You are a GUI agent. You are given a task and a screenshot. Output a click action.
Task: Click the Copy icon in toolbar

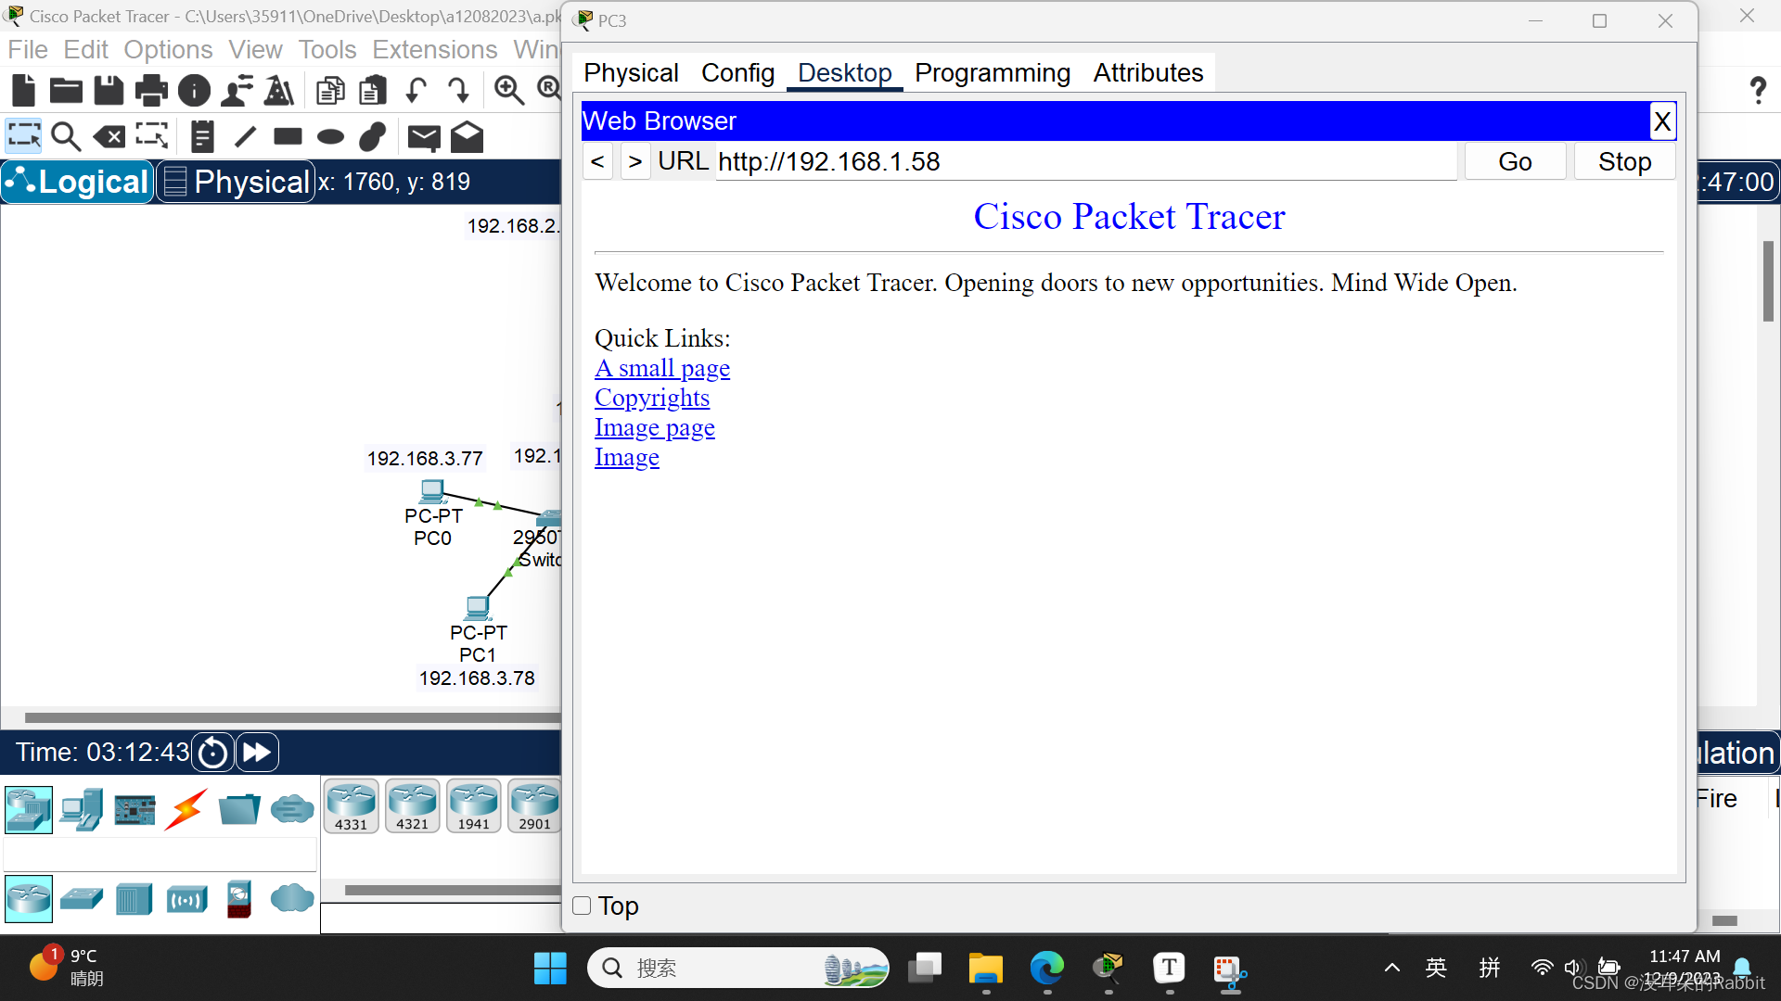click(x=329, y=90)
